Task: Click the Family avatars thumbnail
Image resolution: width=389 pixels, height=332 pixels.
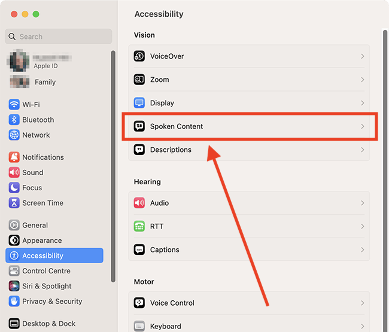Action: 19,81
